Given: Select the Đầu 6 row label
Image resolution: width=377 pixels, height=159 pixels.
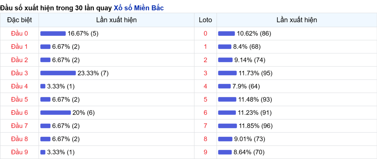Looking at the screenshot, I should (19, 113).
